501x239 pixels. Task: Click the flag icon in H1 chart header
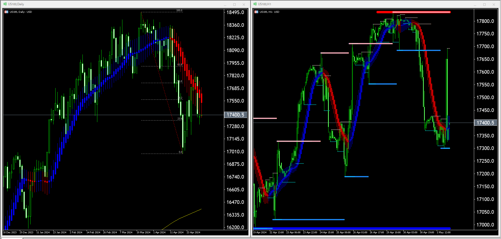pos(256,12)
